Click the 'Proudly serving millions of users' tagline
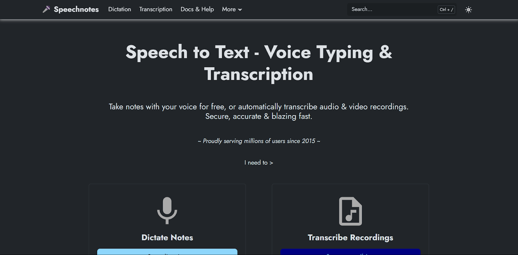The height and width of the screenshot is (255, 518). tap(259, 141)
